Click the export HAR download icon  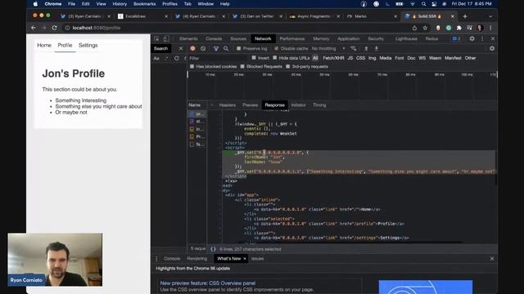tap(377, 49)
